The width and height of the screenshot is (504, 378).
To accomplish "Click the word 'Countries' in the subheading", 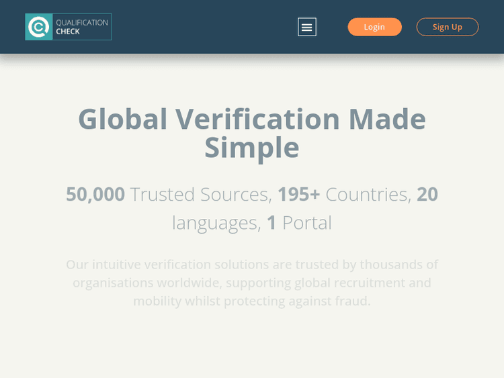I will click(x=367, y=194).
